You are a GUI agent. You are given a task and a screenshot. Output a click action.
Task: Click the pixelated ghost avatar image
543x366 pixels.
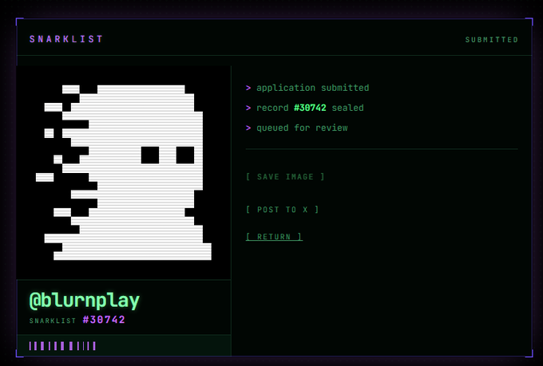(x=124, y=172)
